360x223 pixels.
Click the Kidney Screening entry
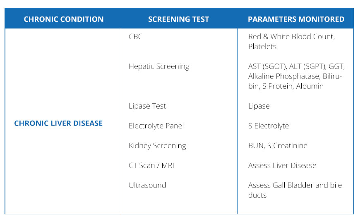tap(157, 145)
